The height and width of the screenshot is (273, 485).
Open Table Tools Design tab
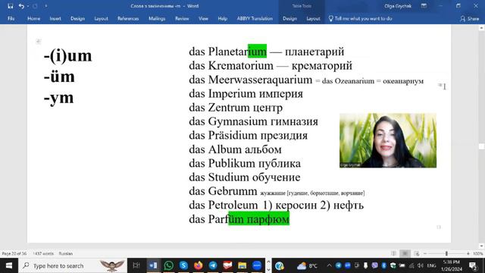pos(289,18)
